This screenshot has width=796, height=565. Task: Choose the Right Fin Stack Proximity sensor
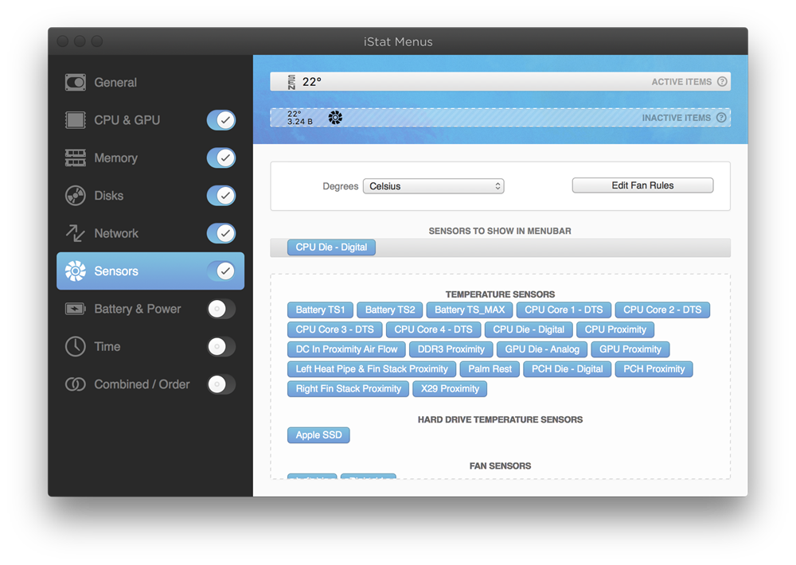pos(349,389)
